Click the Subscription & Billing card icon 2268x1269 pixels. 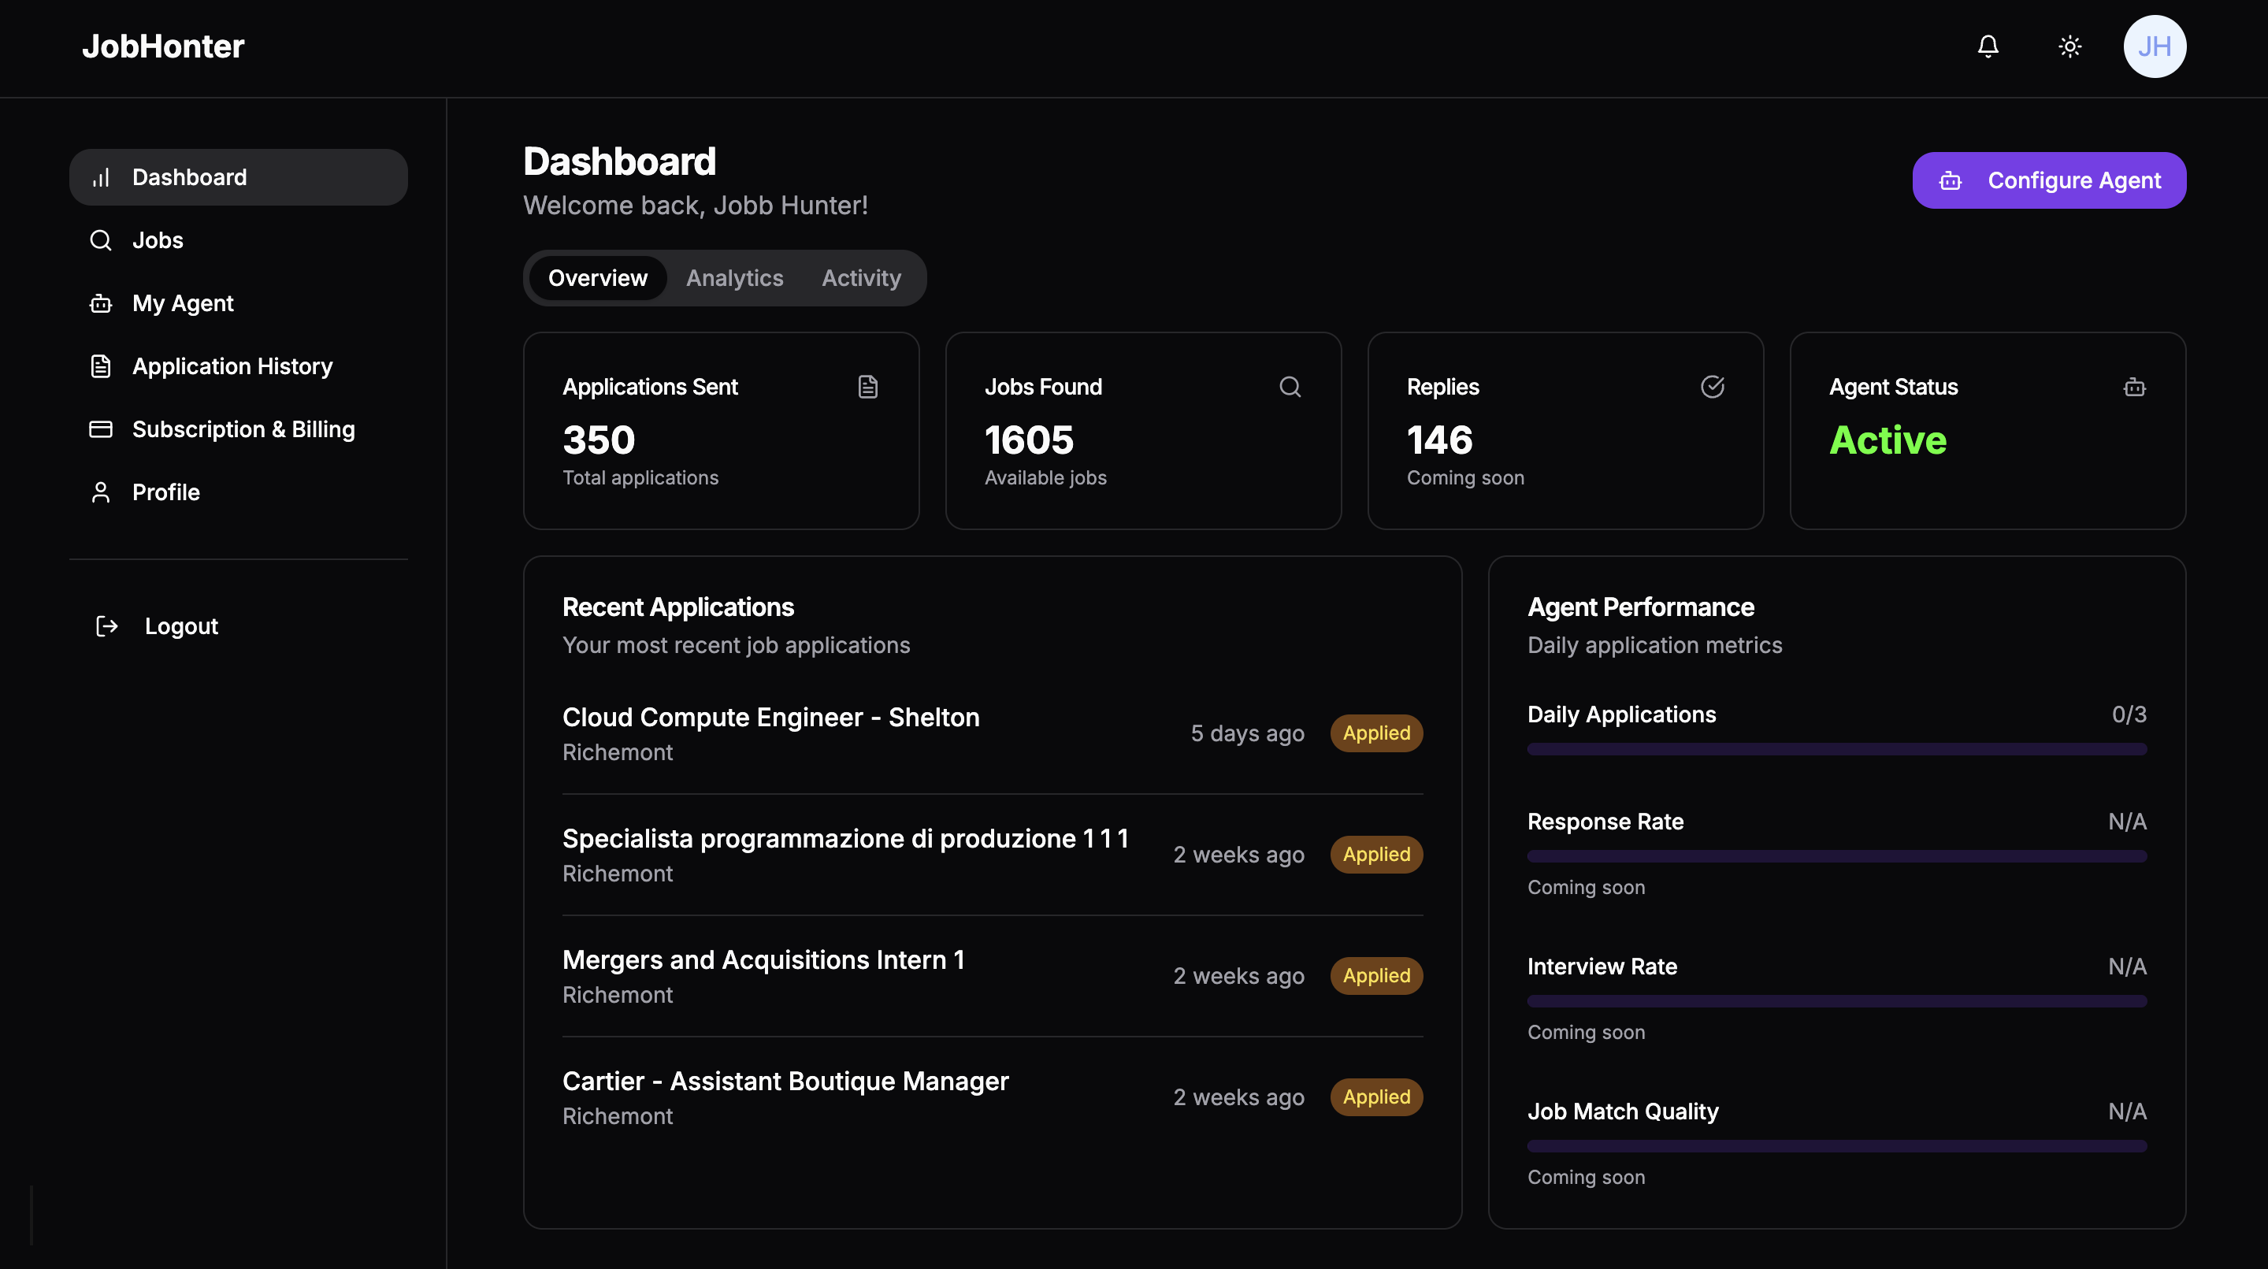[x=100, y=429]
